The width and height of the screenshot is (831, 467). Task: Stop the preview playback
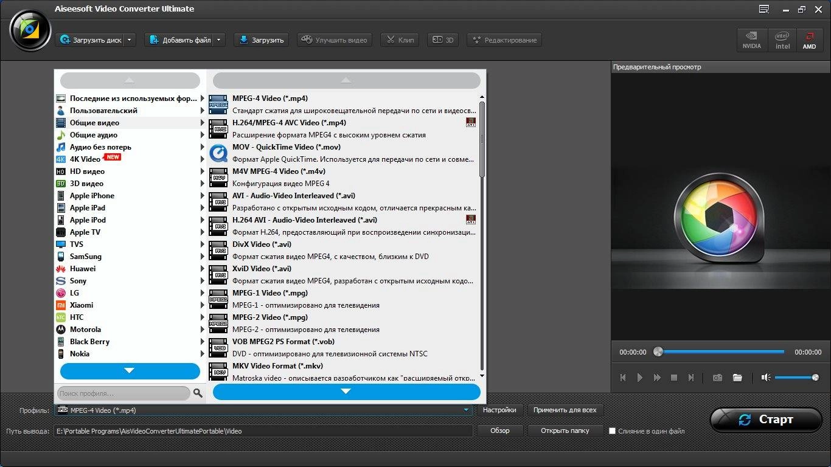tap(674, 378)
